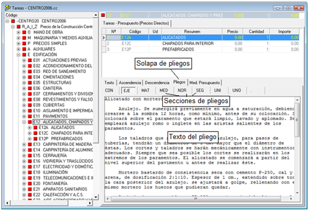Open the Texto tab
The width and height of the screenshot is (309, 211).
click(109, 83)
